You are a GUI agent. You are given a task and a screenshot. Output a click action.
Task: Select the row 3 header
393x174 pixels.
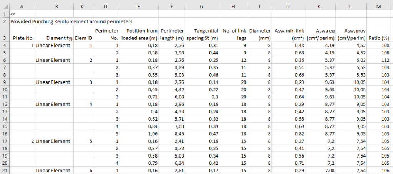click(x=4, y=38)
